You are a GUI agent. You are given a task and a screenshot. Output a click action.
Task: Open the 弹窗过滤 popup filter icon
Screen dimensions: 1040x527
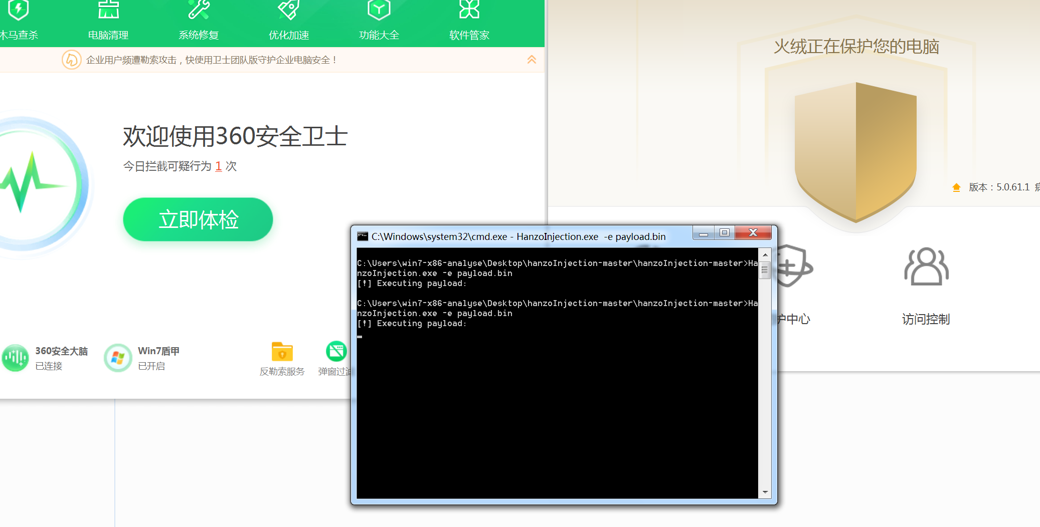tap(336, 351)
